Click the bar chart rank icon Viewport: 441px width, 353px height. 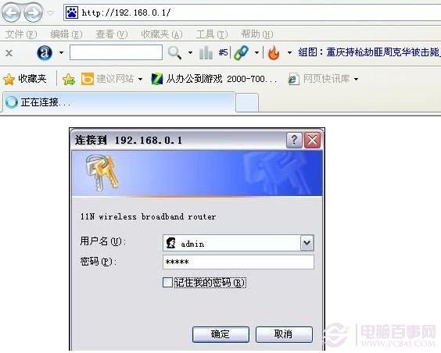click(206, 52)
